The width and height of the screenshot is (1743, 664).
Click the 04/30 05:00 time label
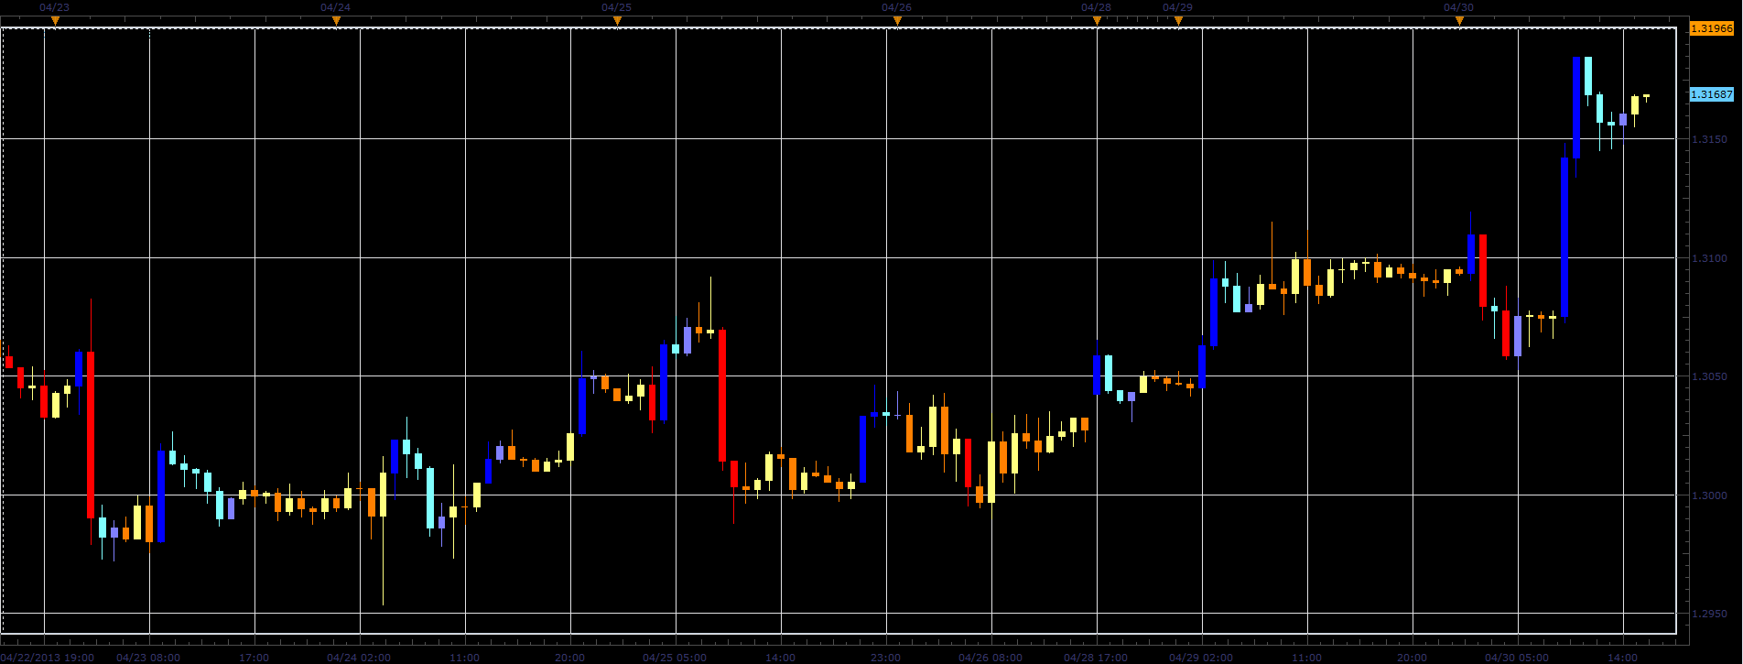[1517, 658]
